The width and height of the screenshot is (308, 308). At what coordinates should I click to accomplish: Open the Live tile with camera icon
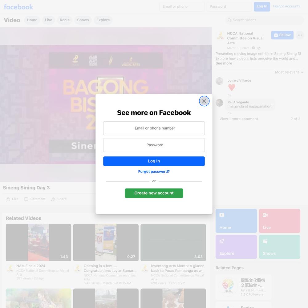[279, 221]
